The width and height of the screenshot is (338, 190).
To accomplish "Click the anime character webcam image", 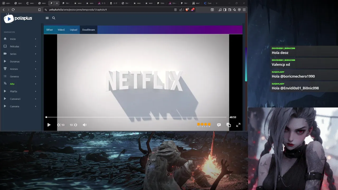I will (293, 149).
